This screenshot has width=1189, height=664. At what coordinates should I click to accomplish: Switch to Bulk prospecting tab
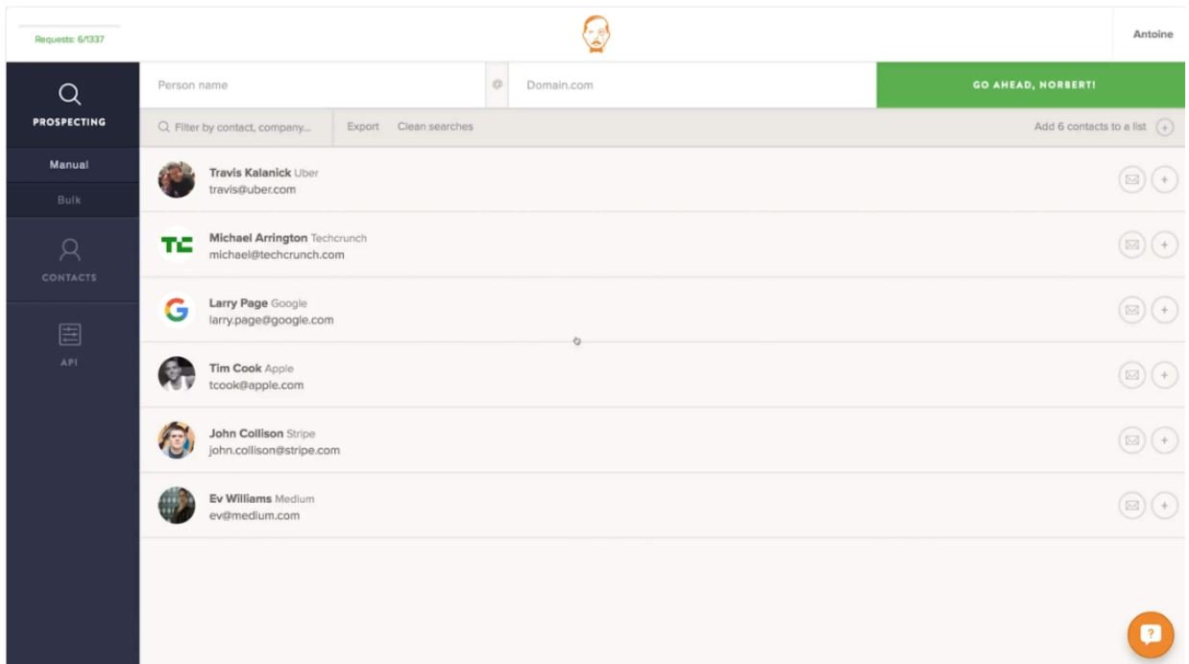69,200
